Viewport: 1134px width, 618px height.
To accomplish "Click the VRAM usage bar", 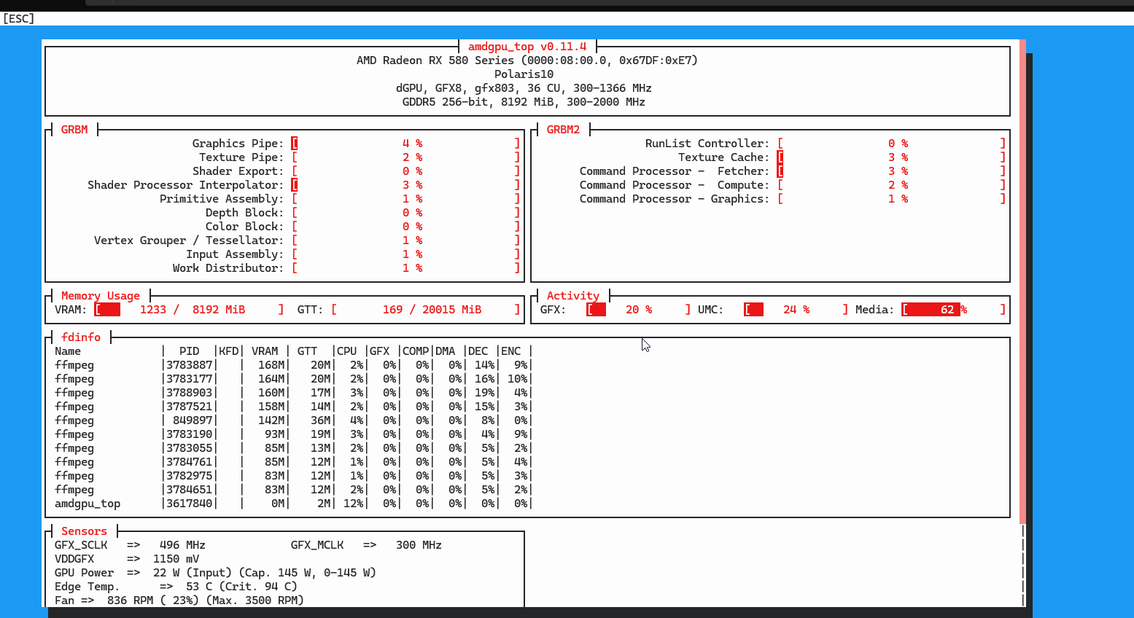I will [x=189, y=310].
